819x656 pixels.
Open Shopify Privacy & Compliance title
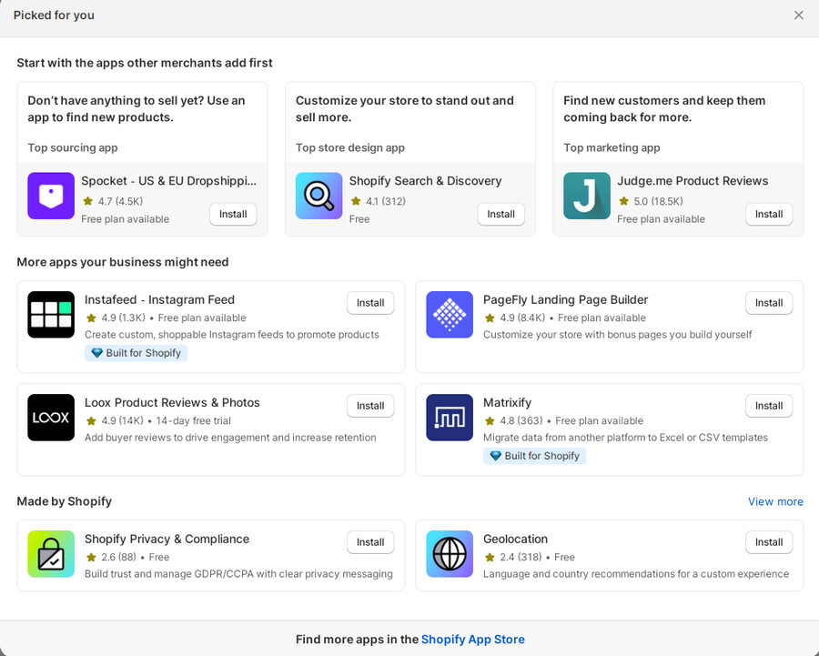(x=167, y=539)
